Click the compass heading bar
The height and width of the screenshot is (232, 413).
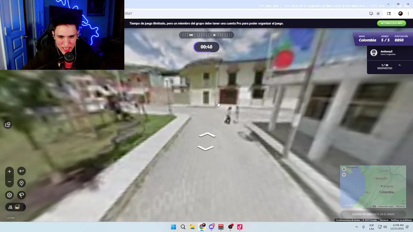tap(206, 35)
